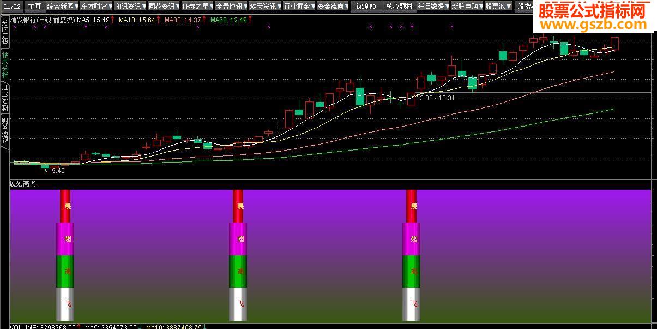This screenshot has width=657, height=329.
Task: Click the green 高 block in third signal column
Action: tap(411, 272)
